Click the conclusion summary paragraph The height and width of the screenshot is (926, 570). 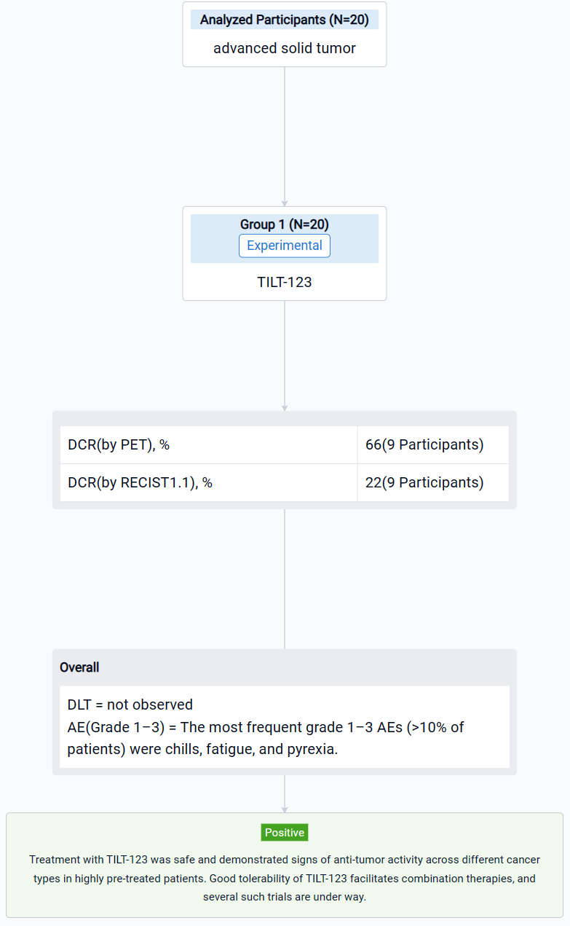pyautogui.click(x=285, y=878)
